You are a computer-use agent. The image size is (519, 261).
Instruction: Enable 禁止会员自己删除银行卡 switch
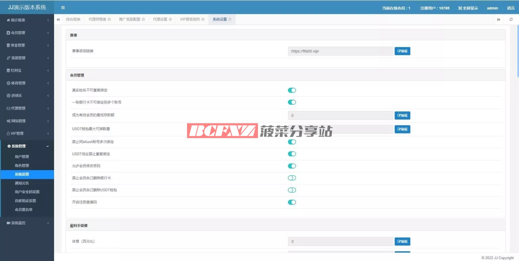pos(292,178)
